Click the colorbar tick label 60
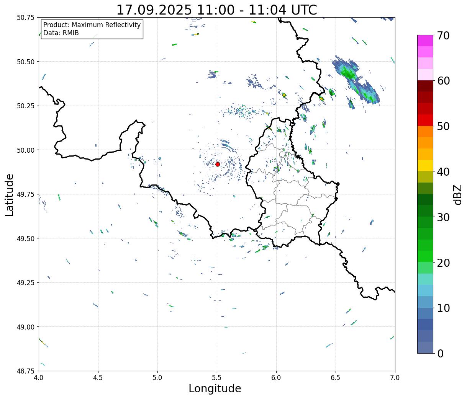Image resolution: width=467 pixels, height=398 pixels. pos(443,81)
